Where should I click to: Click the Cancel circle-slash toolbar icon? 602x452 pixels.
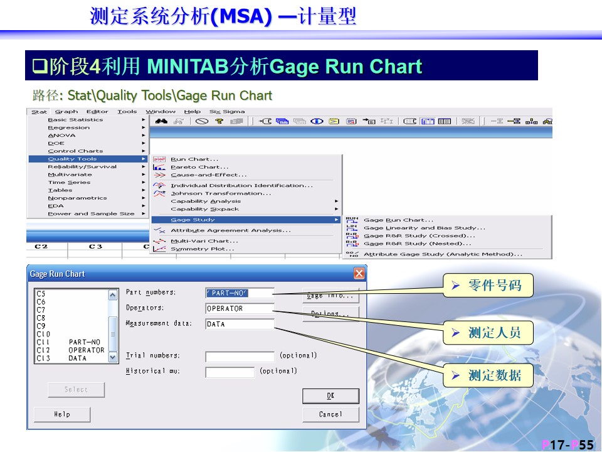[201, 121]
